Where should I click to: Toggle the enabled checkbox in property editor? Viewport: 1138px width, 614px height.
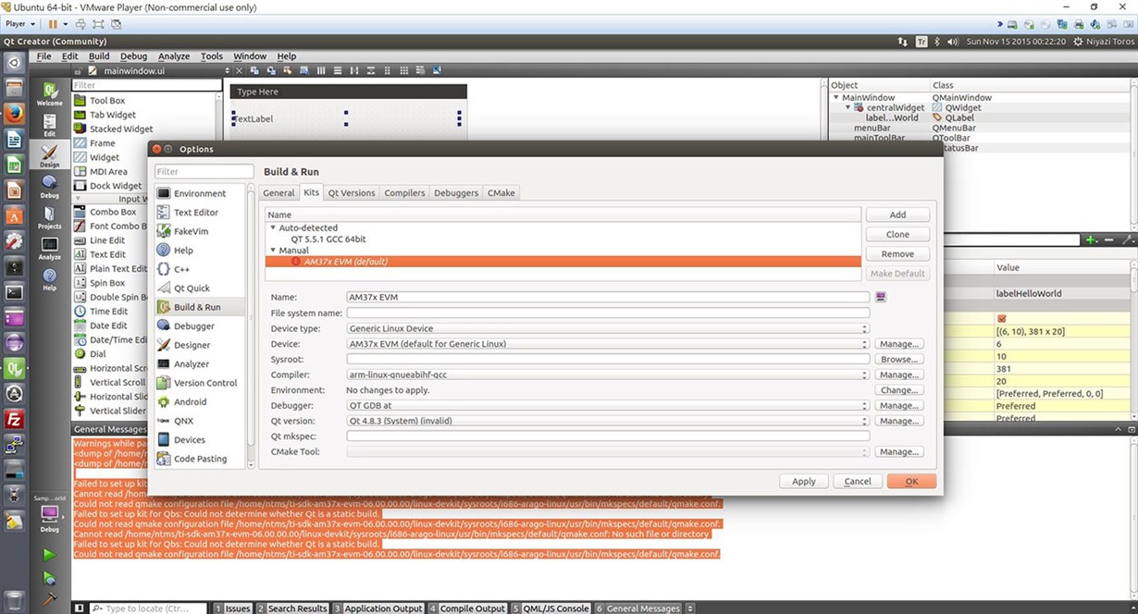click(1001, 318)
